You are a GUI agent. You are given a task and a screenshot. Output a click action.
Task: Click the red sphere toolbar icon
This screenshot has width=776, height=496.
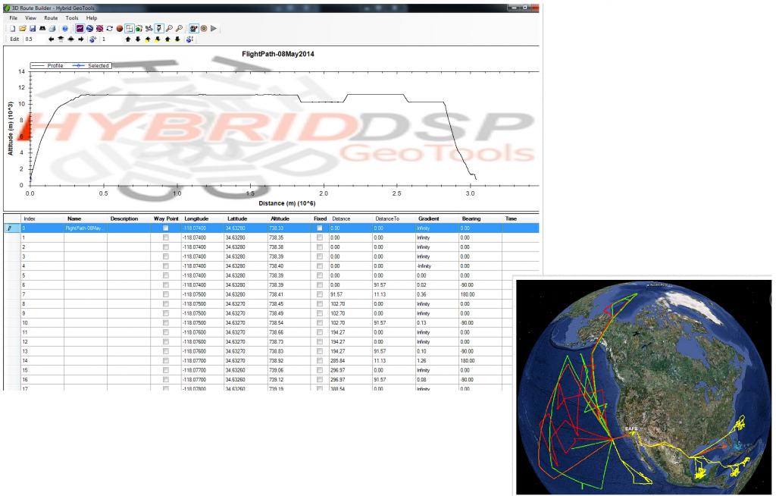click(x=119, y=29)
